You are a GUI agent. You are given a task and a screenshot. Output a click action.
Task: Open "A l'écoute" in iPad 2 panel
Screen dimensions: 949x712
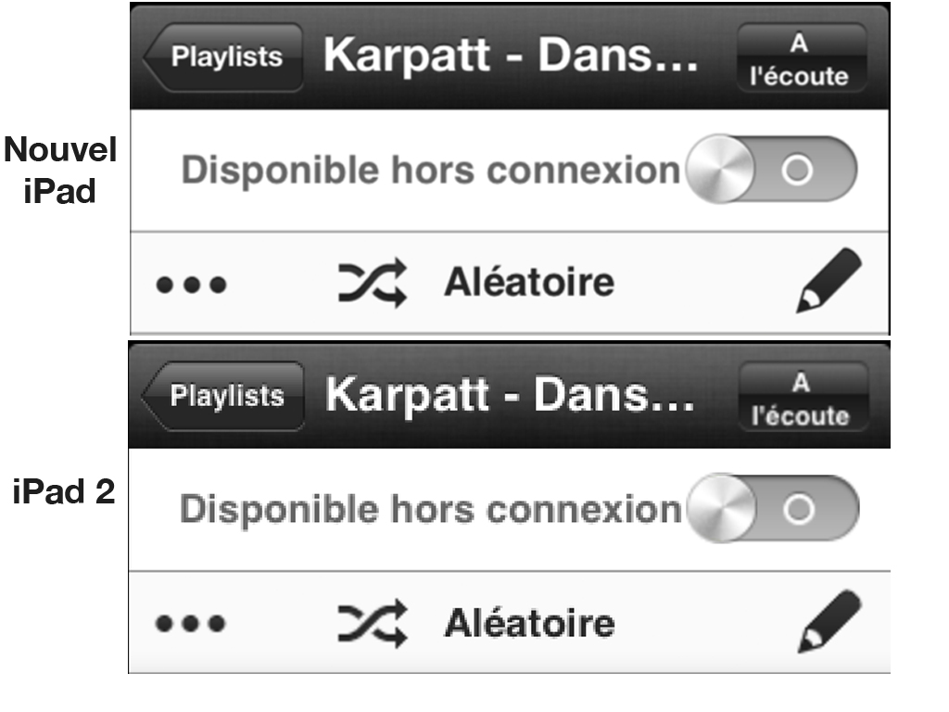click(803, 397)
